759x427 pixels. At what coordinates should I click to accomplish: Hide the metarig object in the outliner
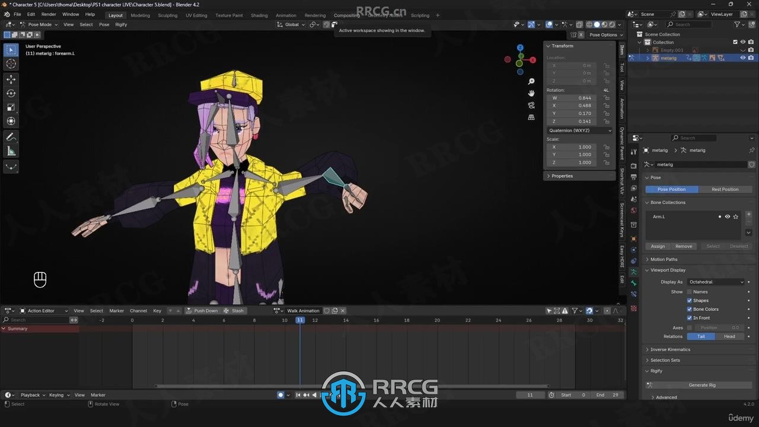click(743, 58)
